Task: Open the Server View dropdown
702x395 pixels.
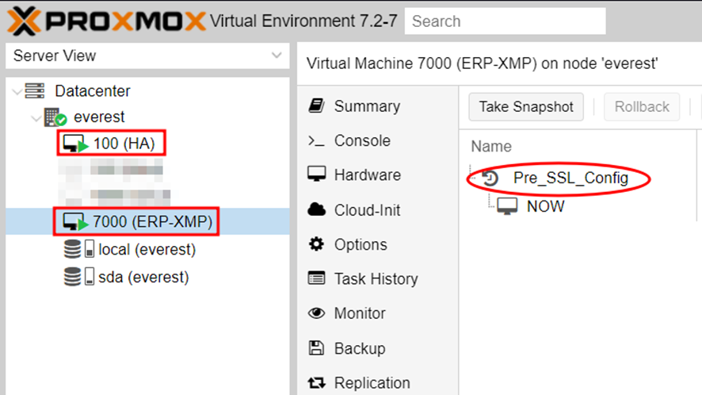Action: point(147,56)
